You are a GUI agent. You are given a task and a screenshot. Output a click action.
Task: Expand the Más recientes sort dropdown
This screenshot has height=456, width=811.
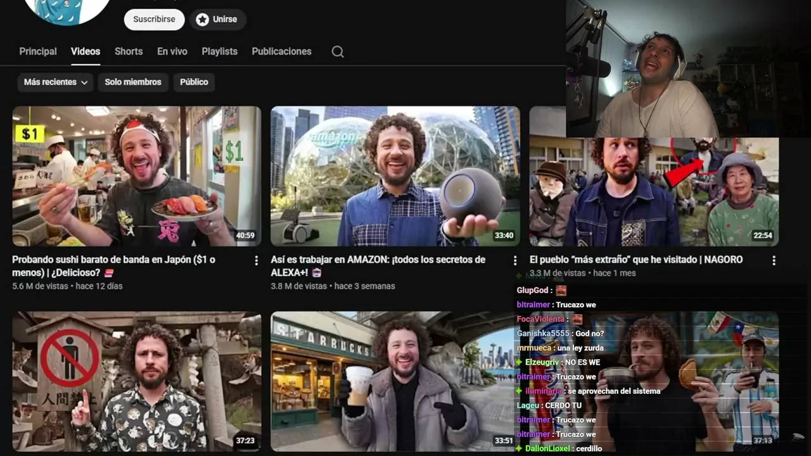(x=56, y=82)
